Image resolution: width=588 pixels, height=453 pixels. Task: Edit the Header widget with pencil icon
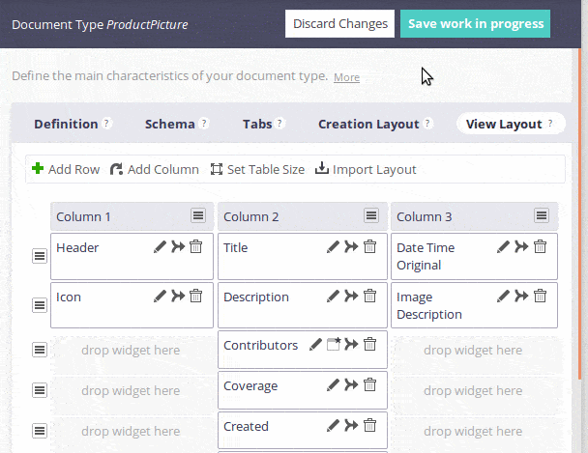[160, 246]
